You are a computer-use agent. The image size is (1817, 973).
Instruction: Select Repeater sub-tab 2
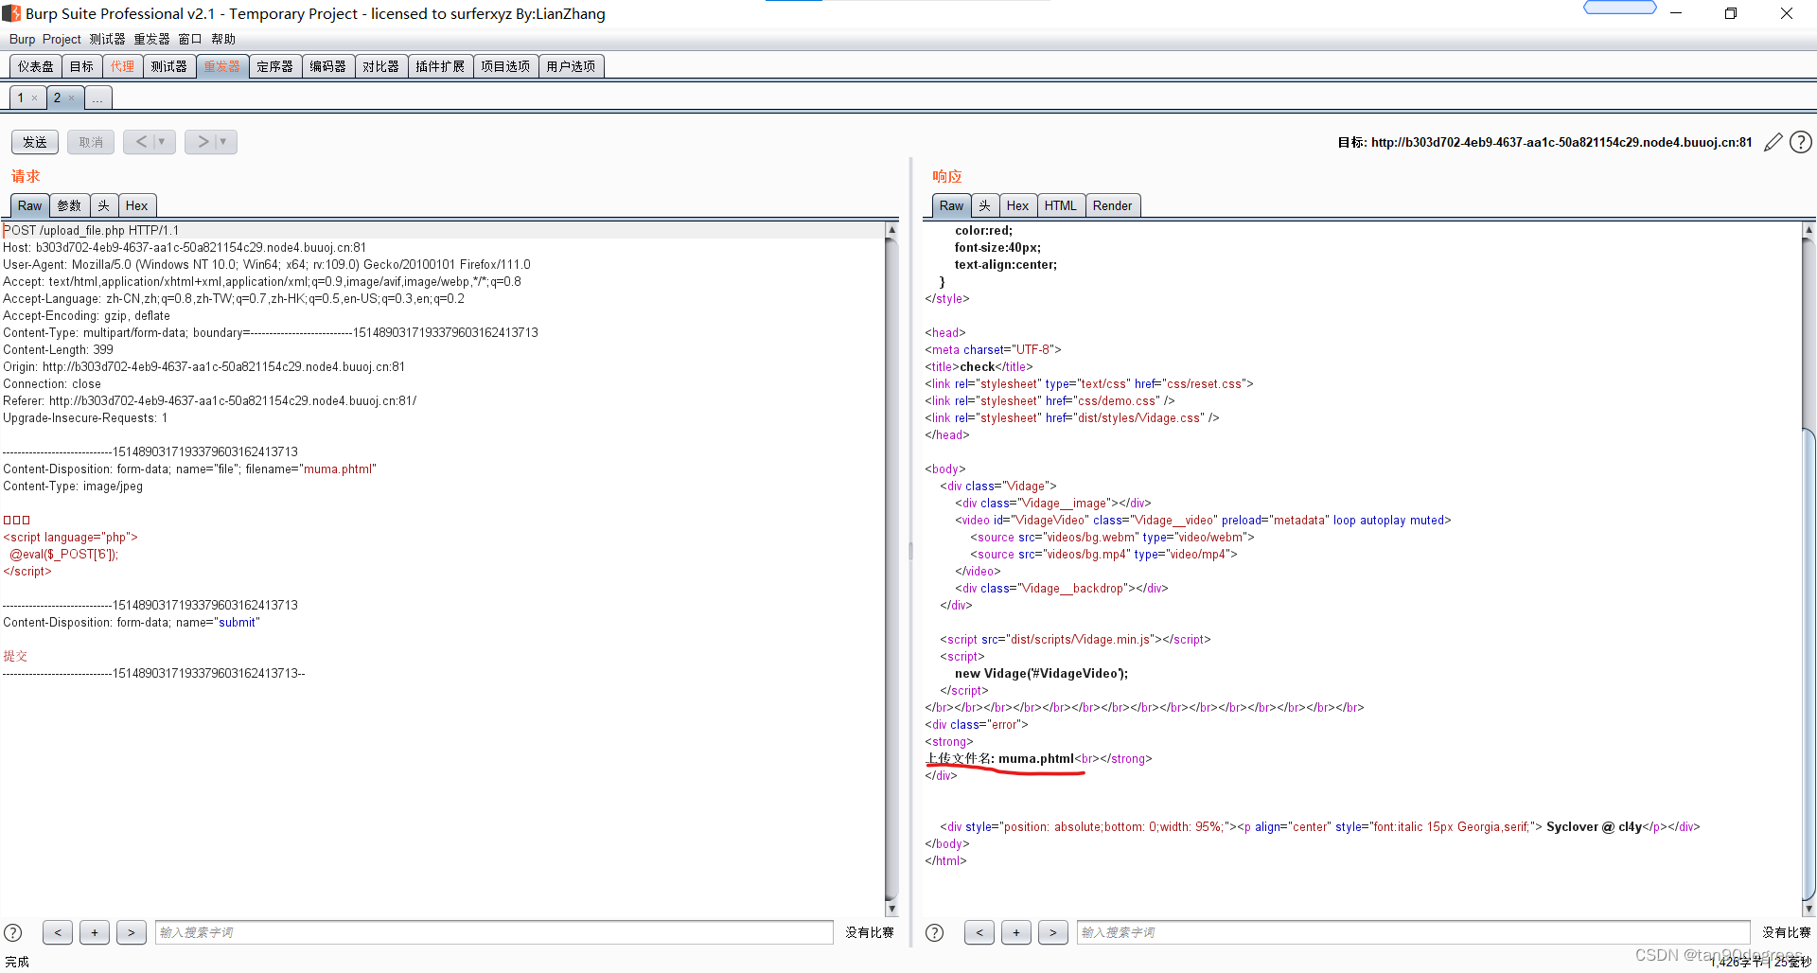[x=57, y=98]
